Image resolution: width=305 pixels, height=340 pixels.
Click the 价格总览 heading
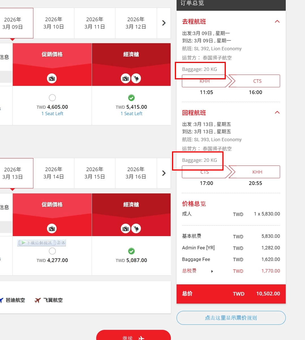click(x=194, y=204)
